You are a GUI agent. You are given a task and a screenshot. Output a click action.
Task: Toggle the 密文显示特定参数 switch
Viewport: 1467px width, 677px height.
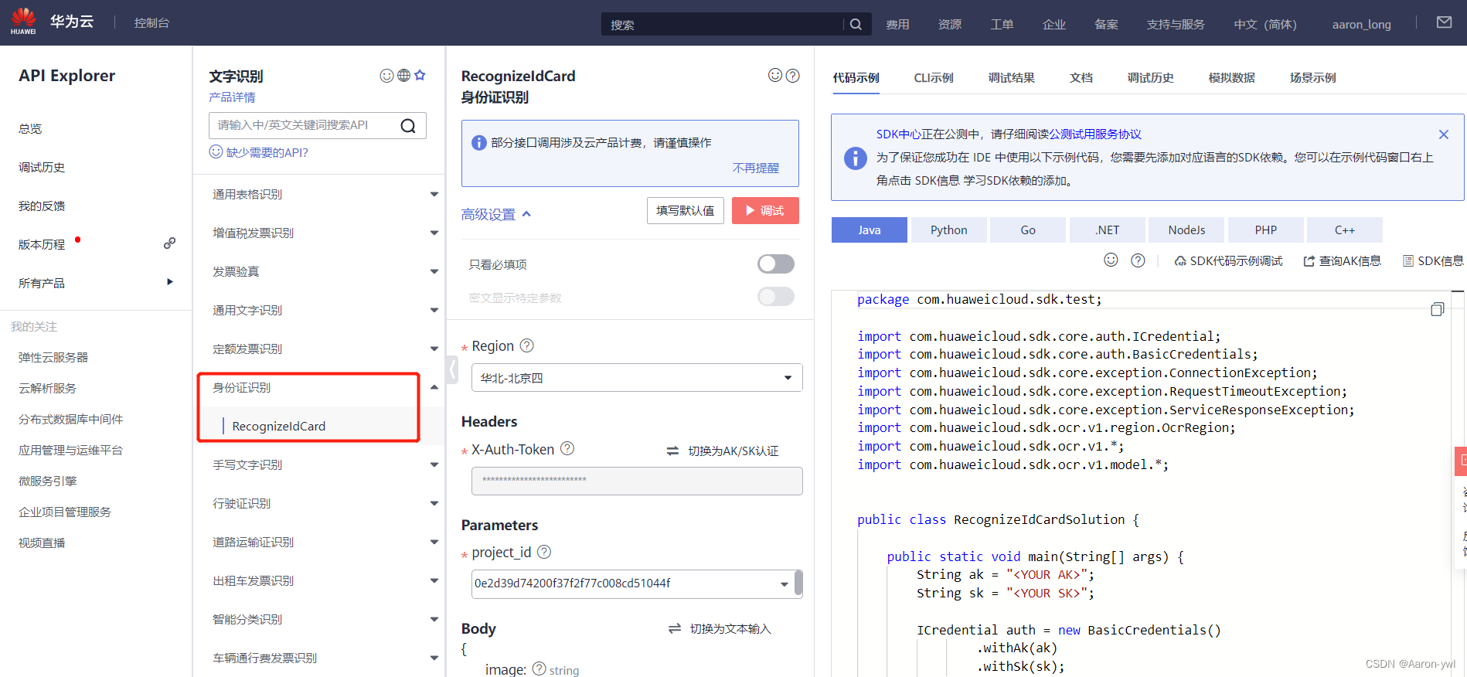[x=776, y=297]
